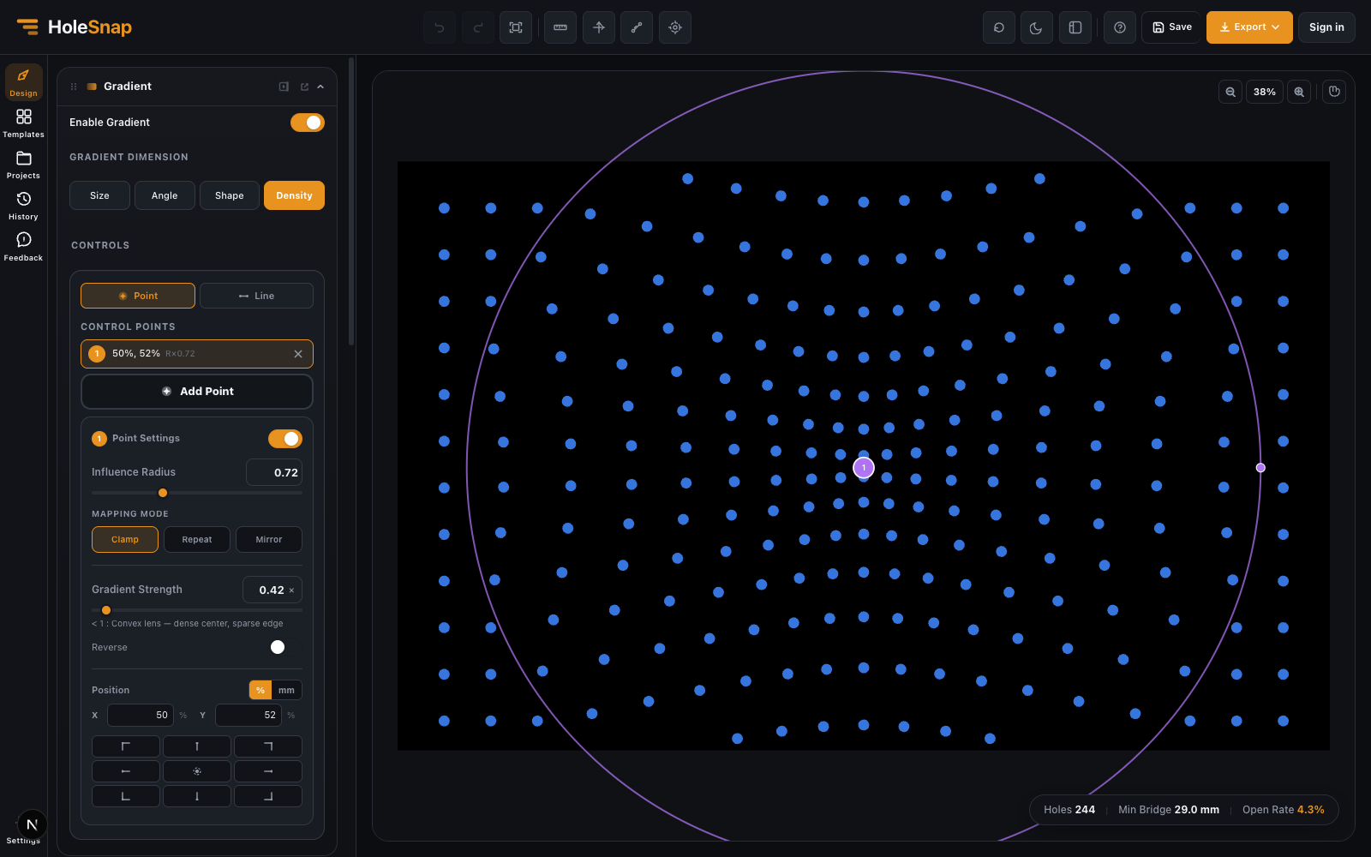Viewport: 1371px width, 857px height.
Task: Snap position to bottom-left corner
Action: point(126,796)
